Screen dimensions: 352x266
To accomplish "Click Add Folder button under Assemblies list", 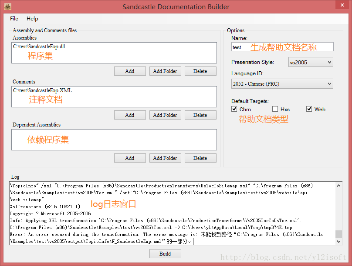I will [165, 71].
